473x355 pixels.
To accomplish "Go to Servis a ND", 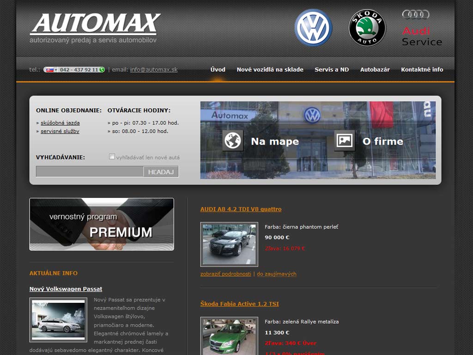I will pos(332,69).
